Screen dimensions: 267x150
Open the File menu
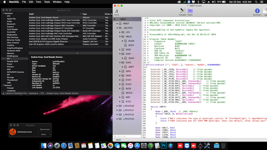24,2
